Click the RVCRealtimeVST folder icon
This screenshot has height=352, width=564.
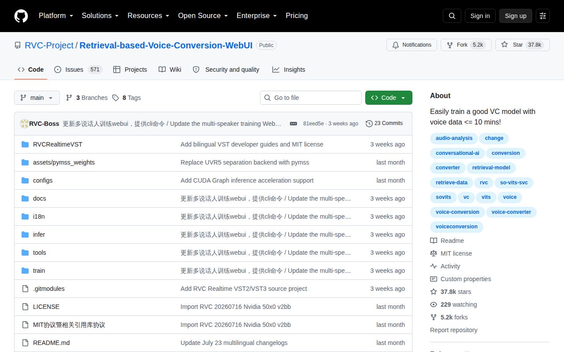(25, 144)
